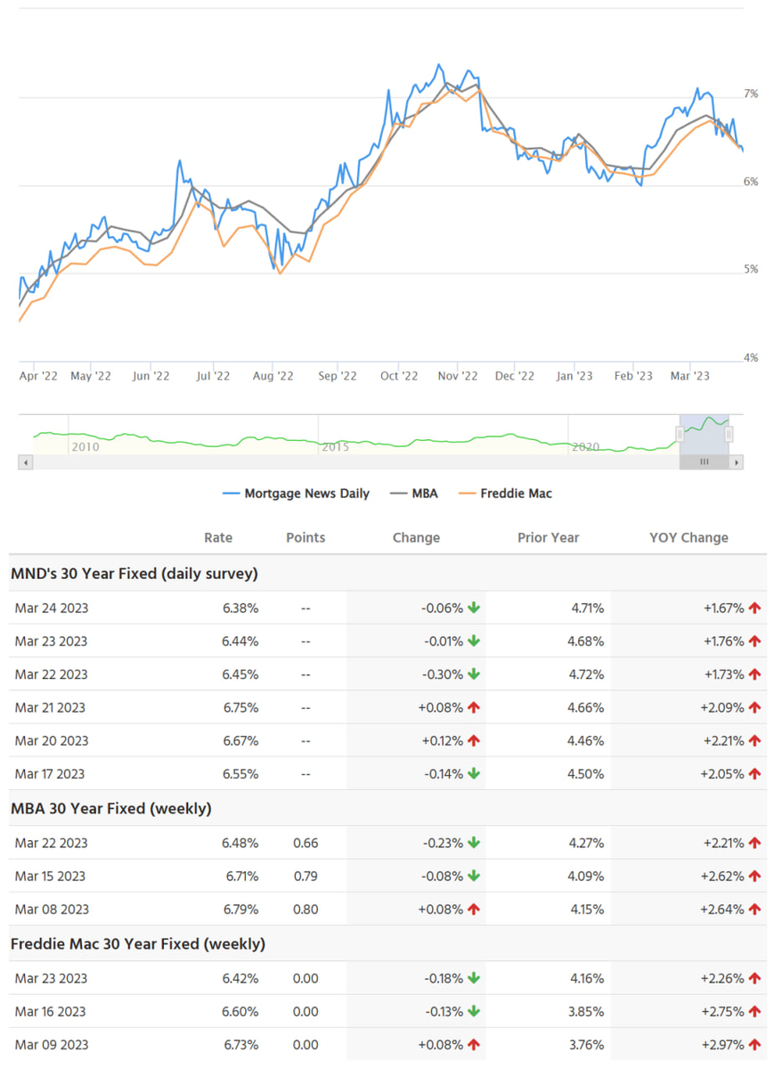The image size is (774, 1069).
Task: Click the green down arrow beside -0.18% Freddie Mac
Action: (474, 978)
